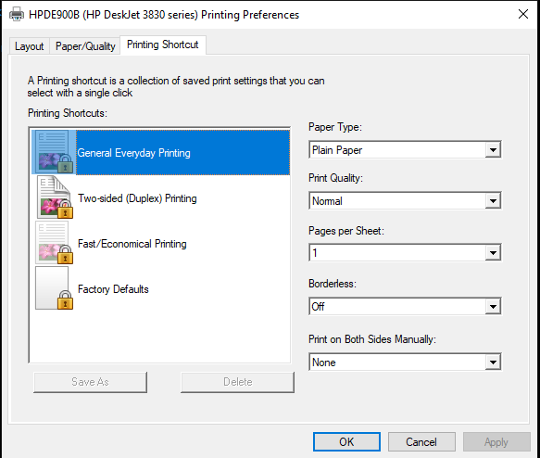
Task: Switch to the Layout tab
Action: 30,46
